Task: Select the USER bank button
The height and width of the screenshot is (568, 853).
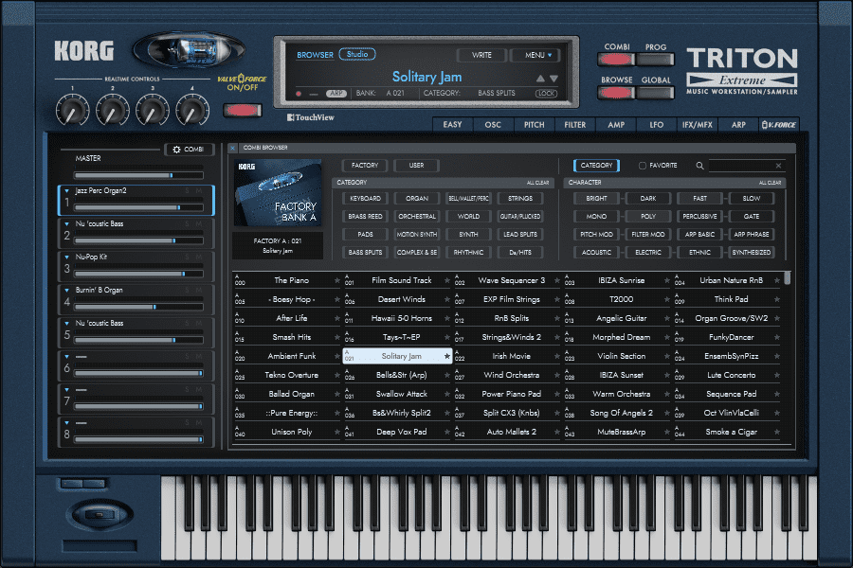Action: tap(416, 166)
